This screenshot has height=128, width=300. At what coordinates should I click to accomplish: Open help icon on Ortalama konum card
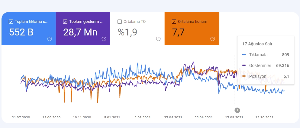pyautogui.click(x=213, y=39)
